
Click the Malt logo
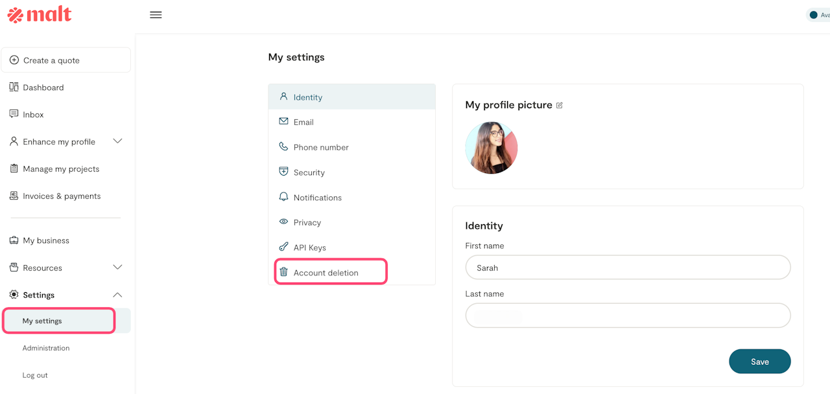click(40, 15)
